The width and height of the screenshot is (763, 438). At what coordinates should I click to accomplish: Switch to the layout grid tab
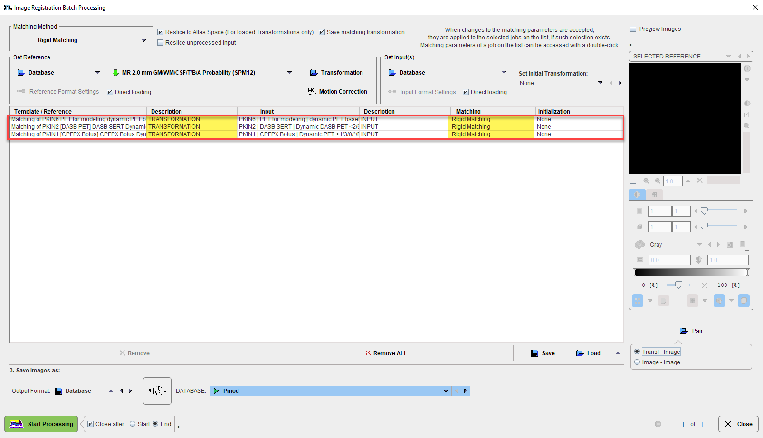(654, 195)
